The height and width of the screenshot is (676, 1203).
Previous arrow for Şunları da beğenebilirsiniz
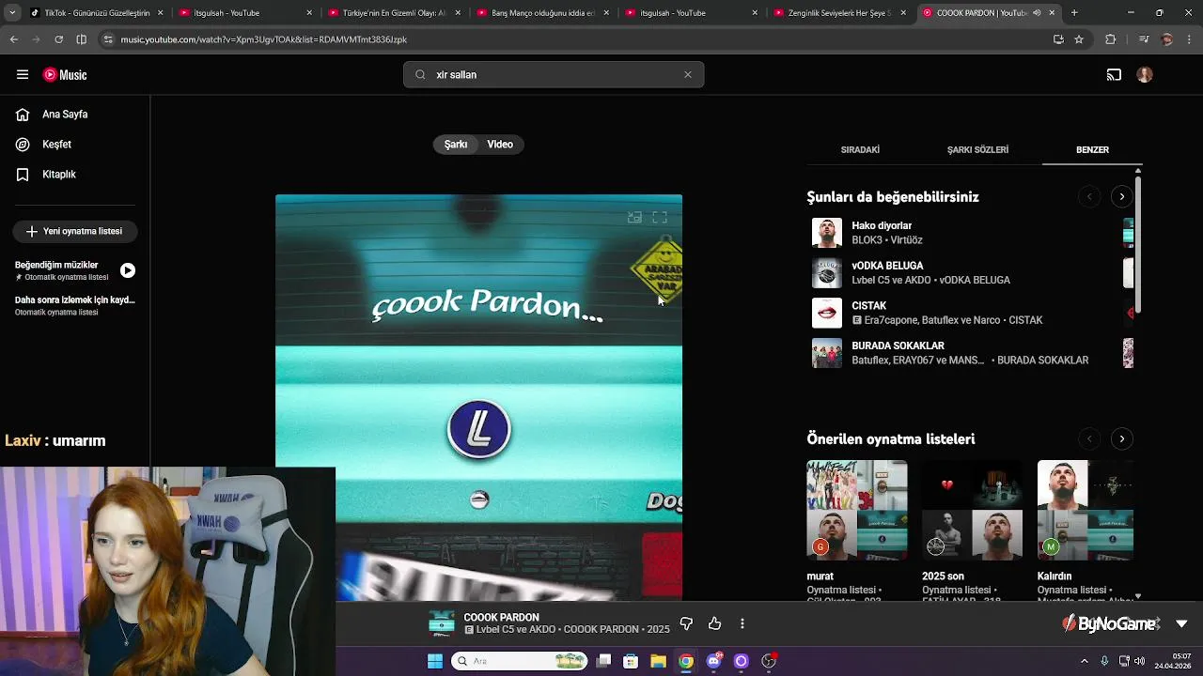[x=1089, y=197]
